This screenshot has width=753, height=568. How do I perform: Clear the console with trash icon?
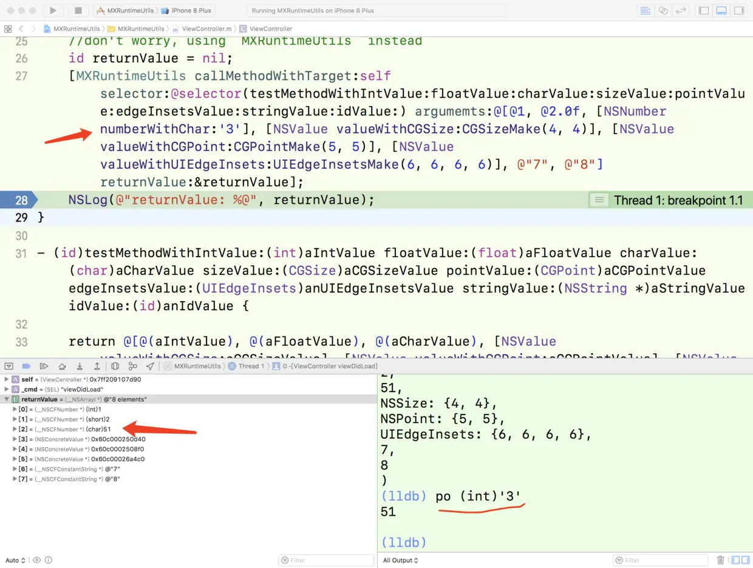pos(720,560)
